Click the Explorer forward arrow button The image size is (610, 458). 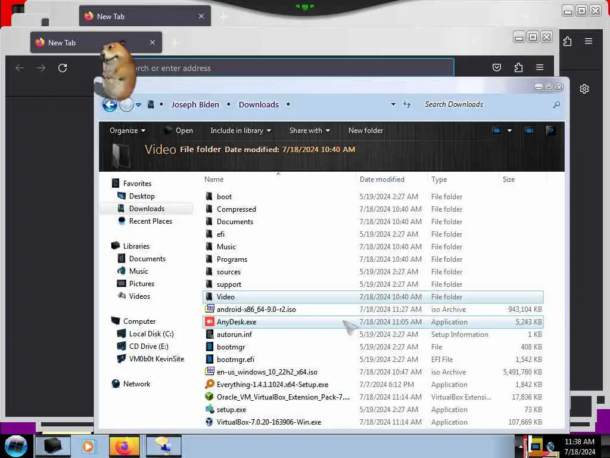pos(126,105)
